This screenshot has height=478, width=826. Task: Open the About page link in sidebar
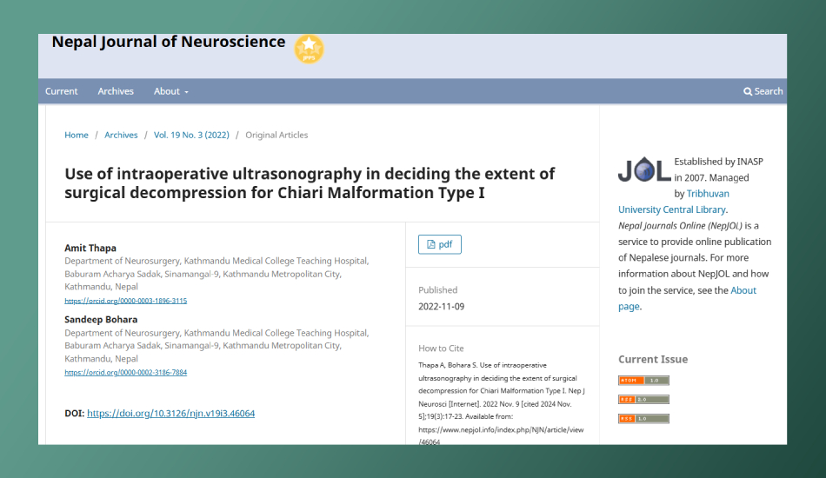688,298
